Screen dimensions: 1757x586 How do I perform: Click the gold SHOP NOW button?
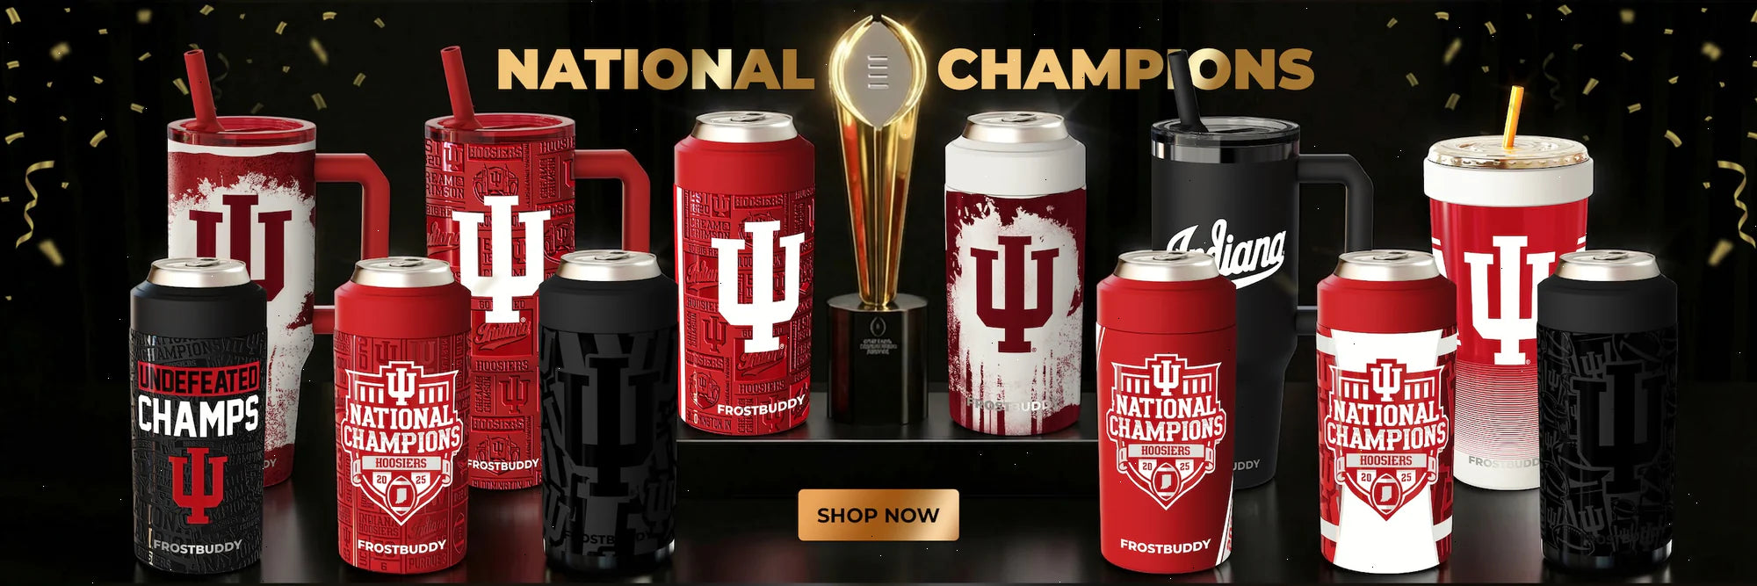click(x=878, y=515)
